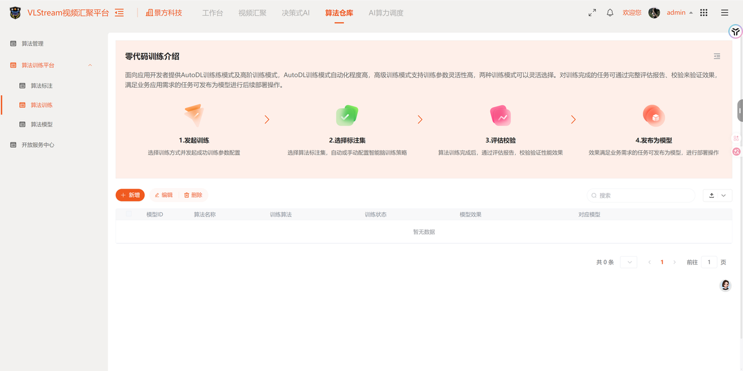Enter fullscreen mode with the expand icon
Viewport: 743px width, 371px height.
[592, 12]
